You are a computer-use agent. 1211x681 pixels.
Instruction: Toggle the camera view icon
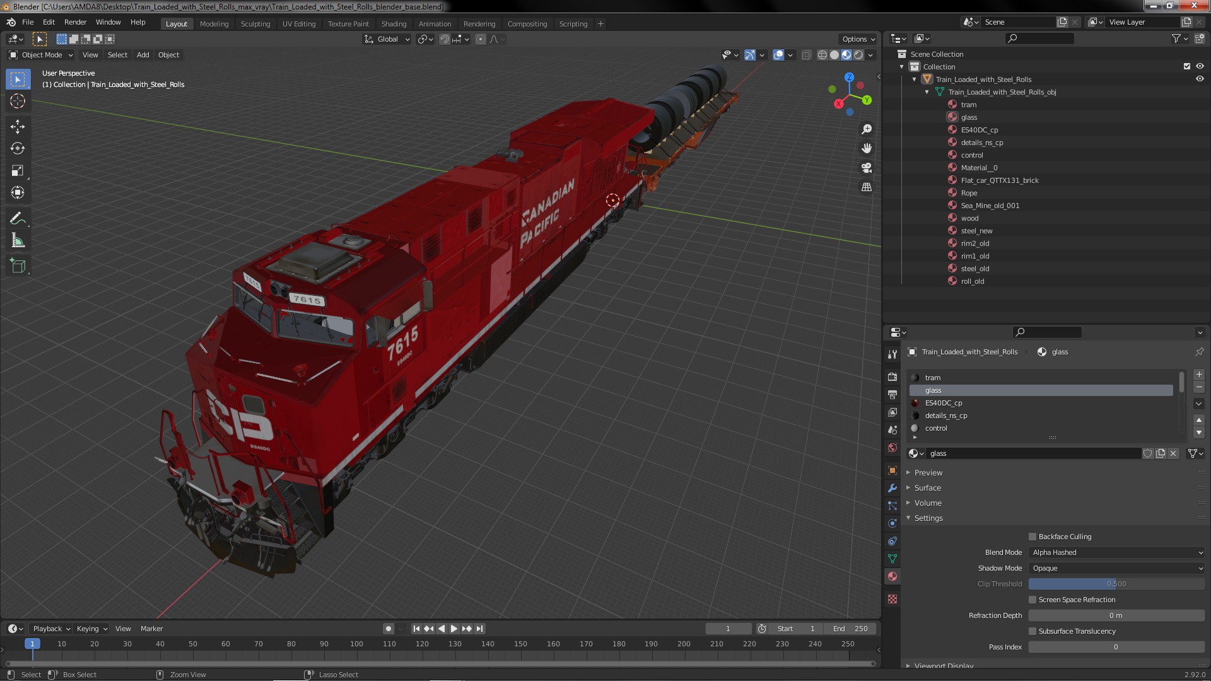tap(867, 168)
